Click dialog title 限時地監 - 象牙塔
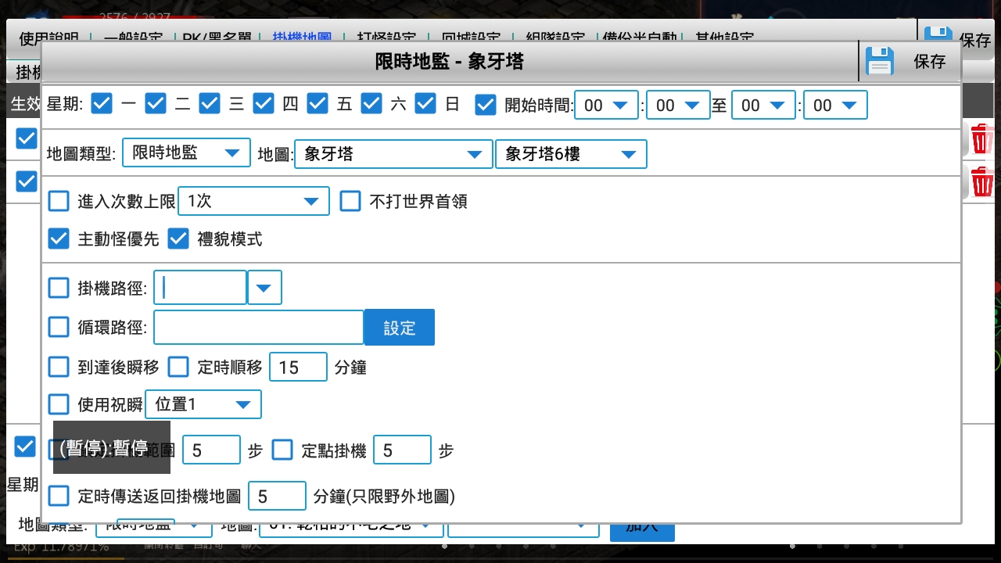This screenshot has width=1001, height=563. tap(450, 61)
